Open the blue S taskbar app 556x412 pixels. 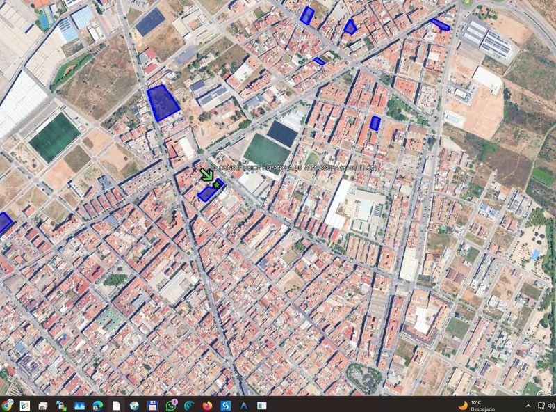(x=225, y=405)
